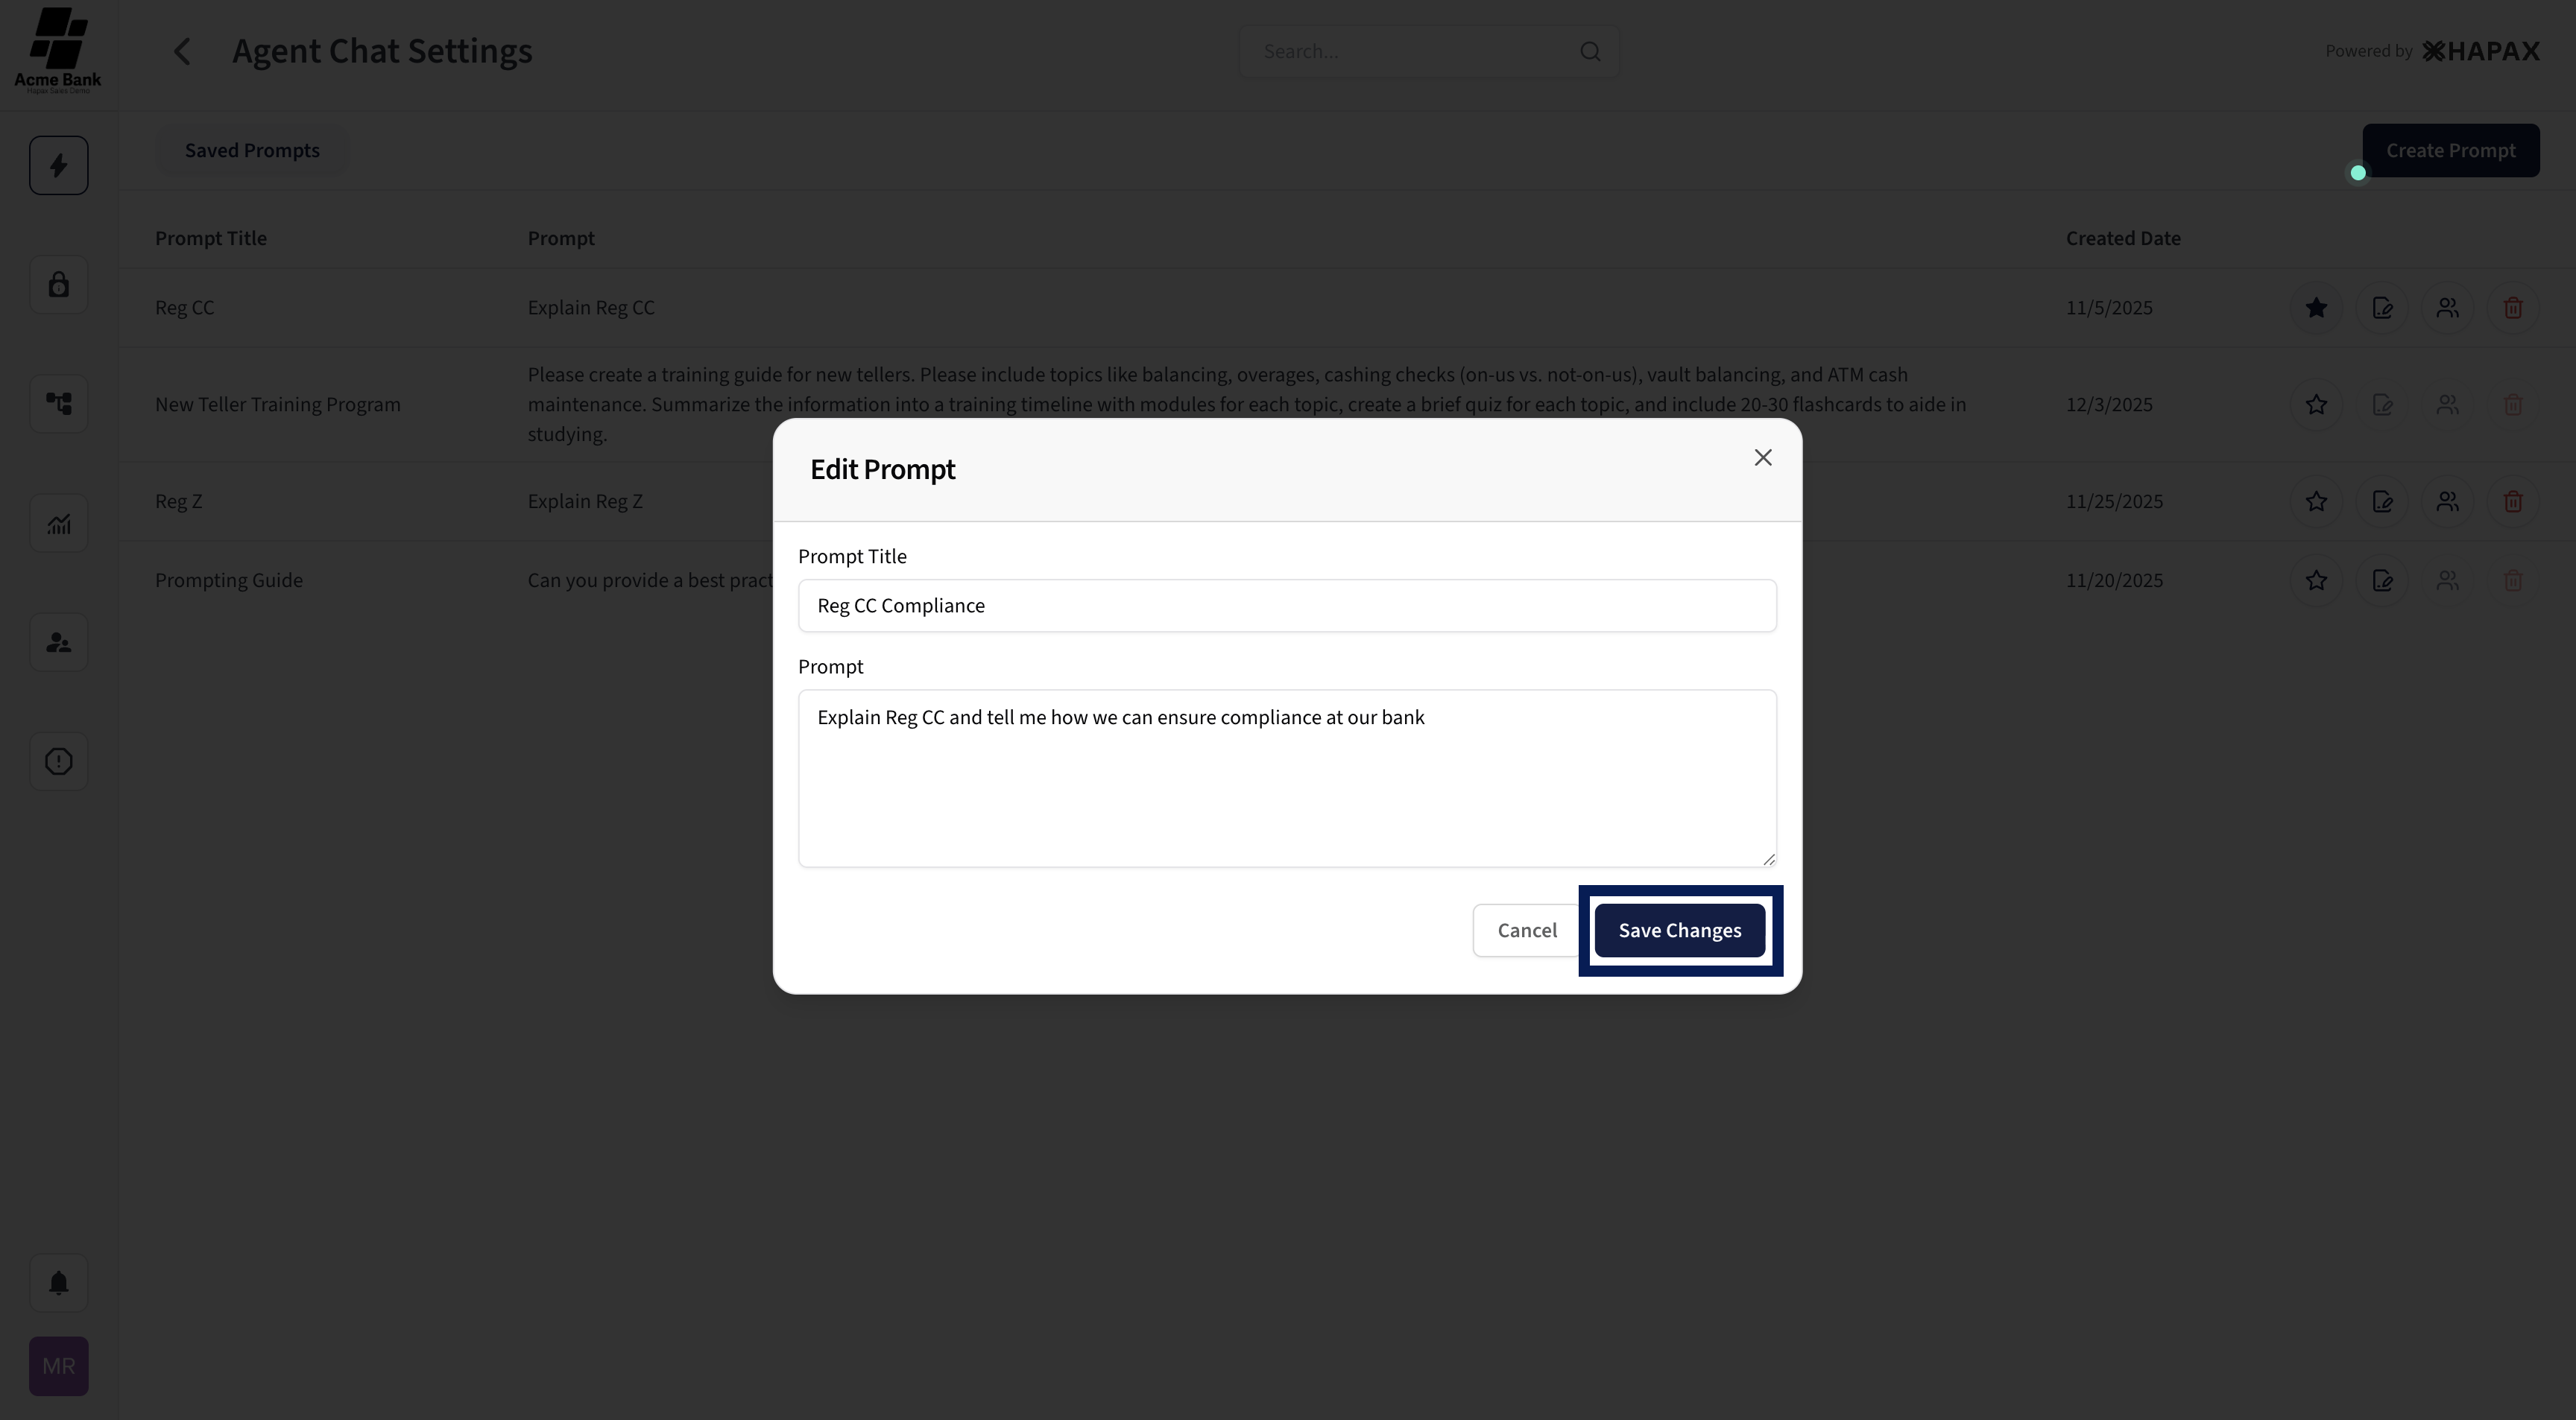
Task: Click the alert circle sidebar icon
Action: tap(58, 761)
